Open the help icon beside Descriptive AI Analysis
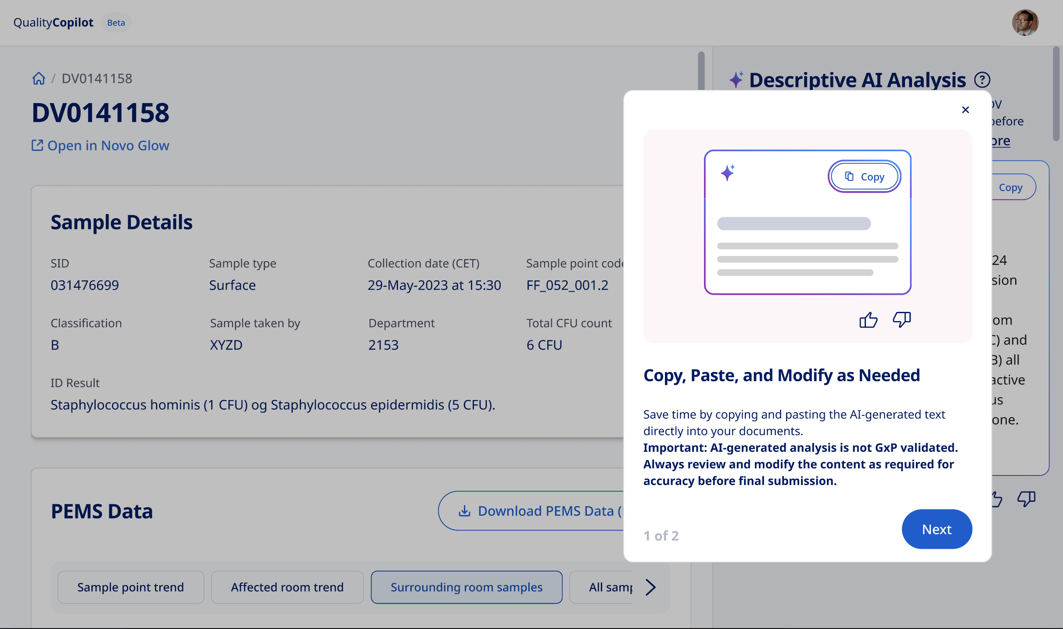Screen dimensions: 1063x629 tap(983, 79)
